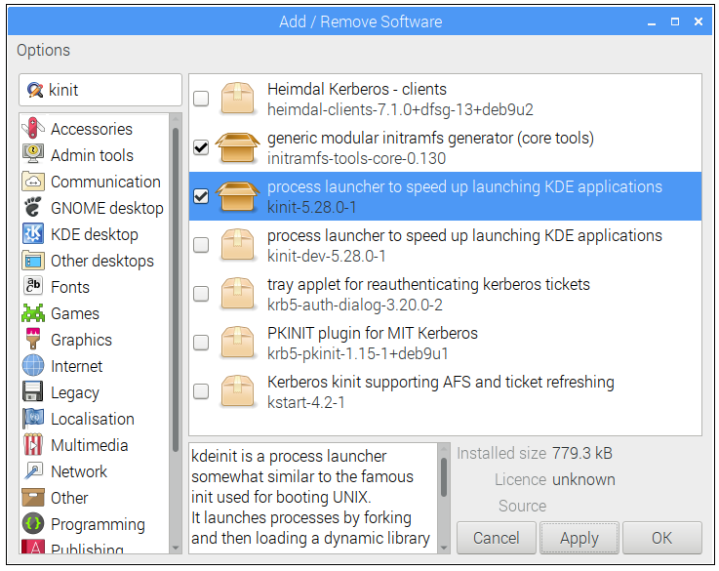Screen dimensions: 719x571
Task: Click the Multimedia popcorn icon
Action: [x=33, y=444]
